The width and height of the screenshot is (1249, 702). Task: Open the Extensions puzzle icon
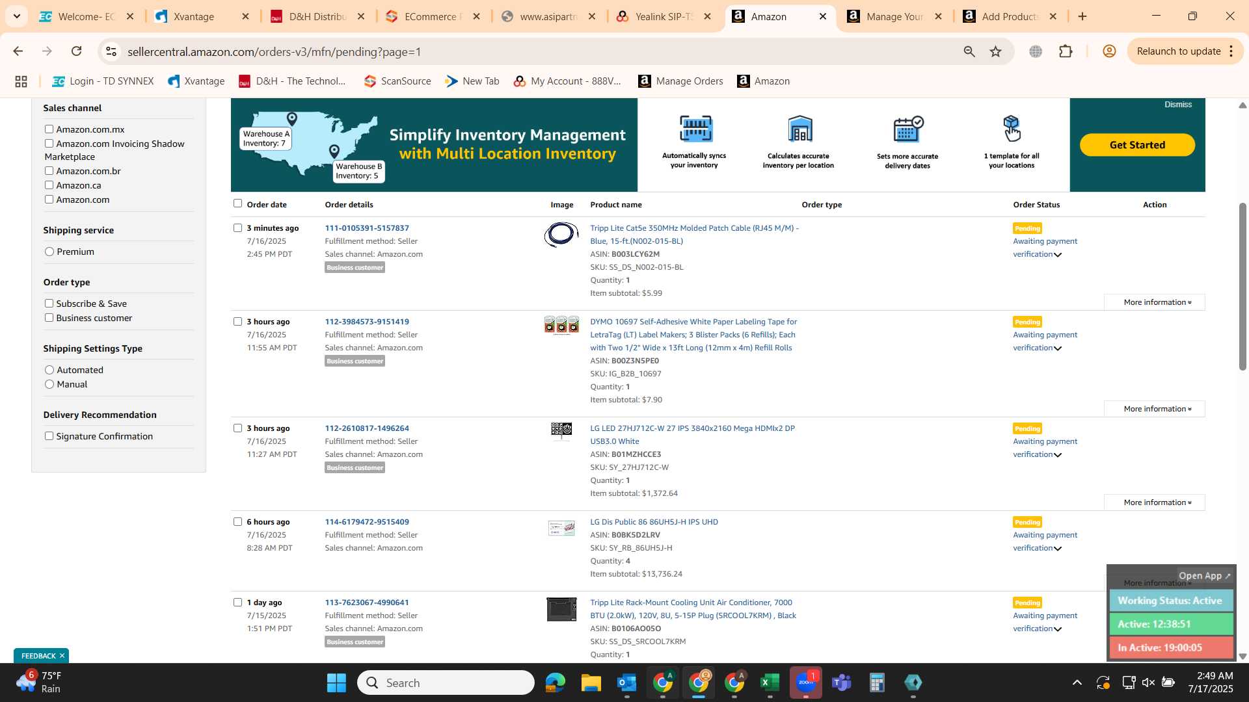click(x=1066, y=51)
